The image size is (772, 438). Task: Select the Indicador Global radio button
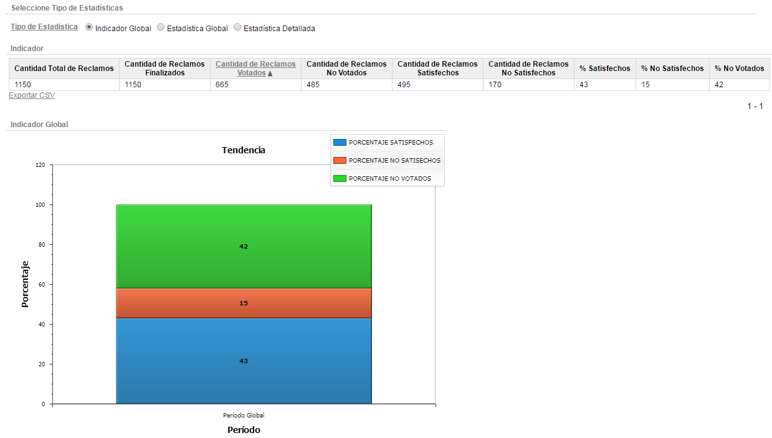(x=89, y=27)
